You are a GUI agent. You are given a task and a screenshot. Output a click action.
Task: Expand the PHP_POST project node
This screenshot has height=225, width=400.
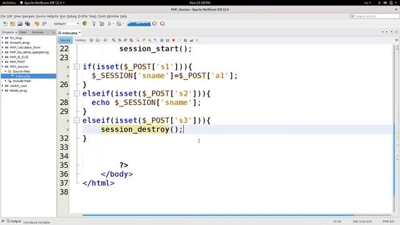click(x=2, y=62)
